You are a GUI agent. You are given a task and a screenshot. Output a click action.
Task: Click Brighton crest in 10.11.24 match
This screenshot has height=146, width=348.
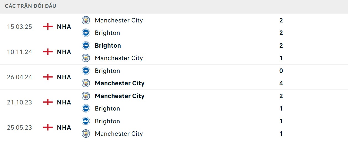click(x=86, y=45)
